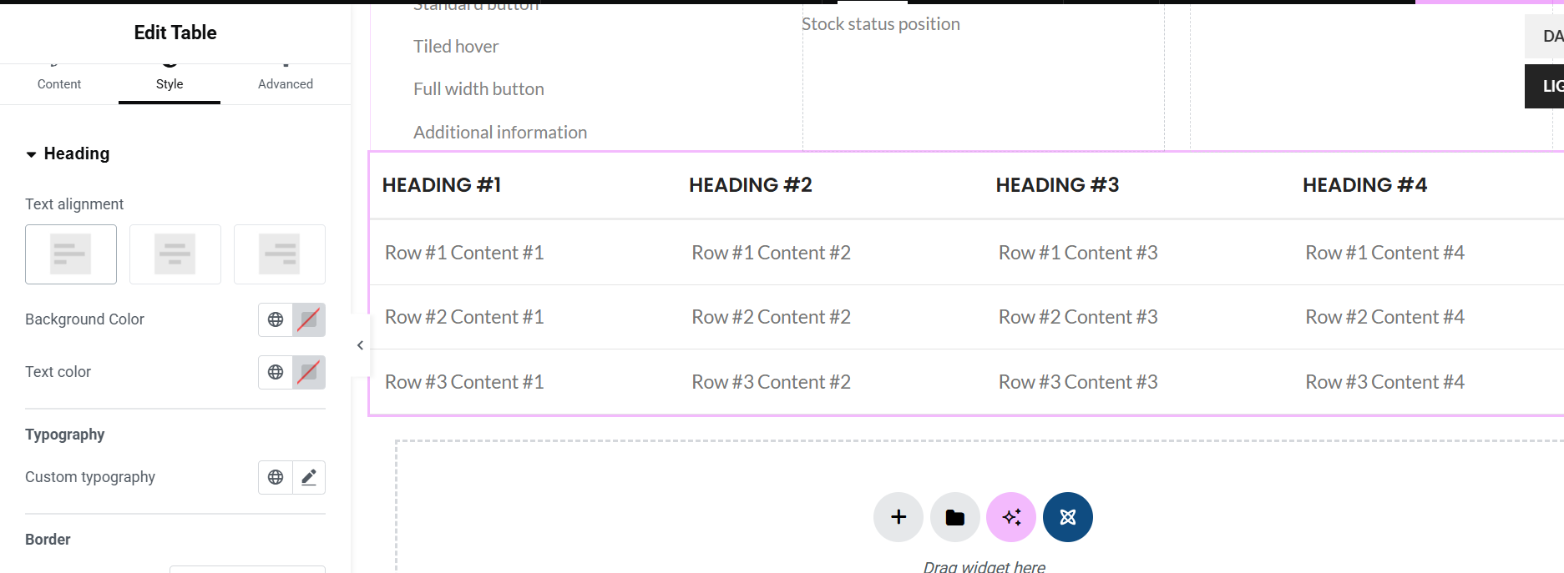Open global fonts for Custom typography
Viewport: 1564px width, 573px height.
(x=276, y=477)
